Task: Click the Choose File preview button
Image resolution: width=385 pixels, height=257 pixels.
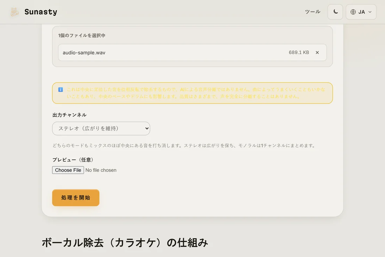Action: pyautogui.click(x=68, y=170)
